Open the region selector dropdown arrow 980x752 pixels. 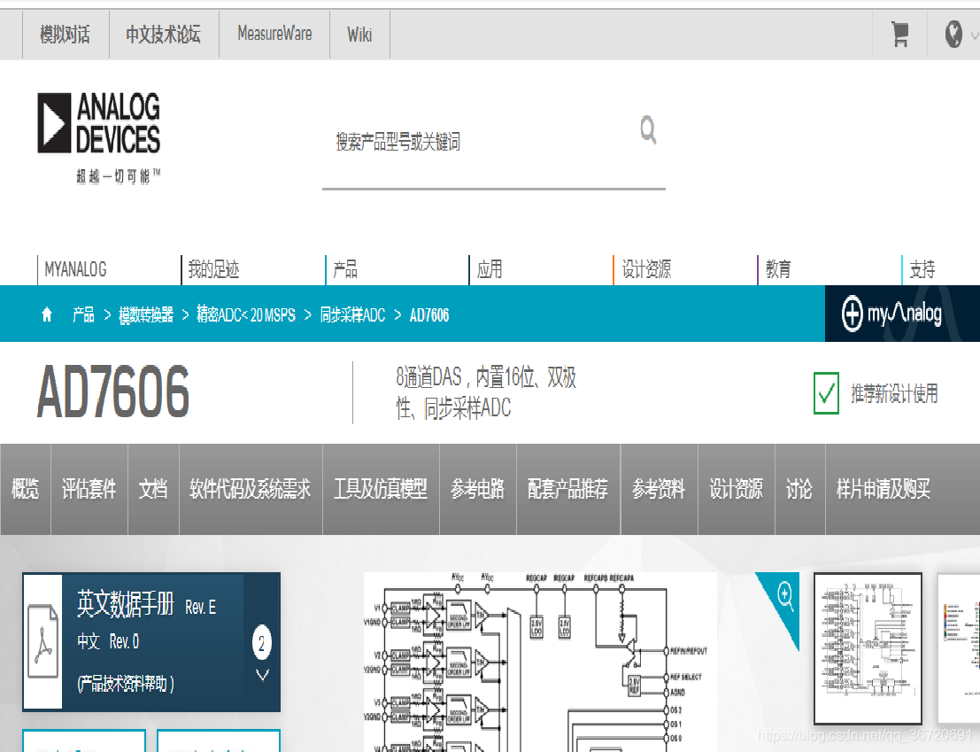[974, 36]
